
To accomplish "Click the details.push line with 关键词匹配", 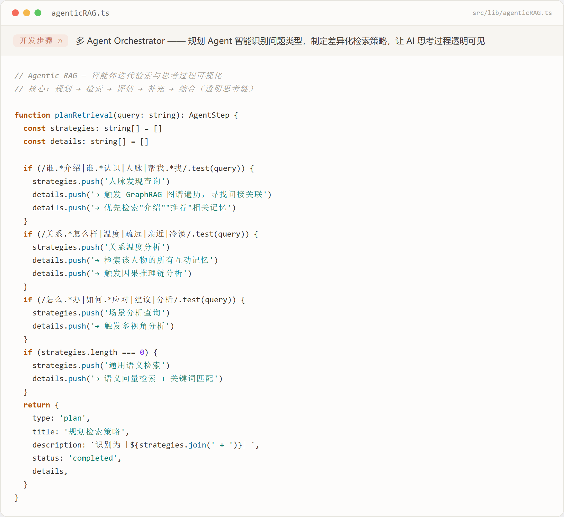I will 128,379.
